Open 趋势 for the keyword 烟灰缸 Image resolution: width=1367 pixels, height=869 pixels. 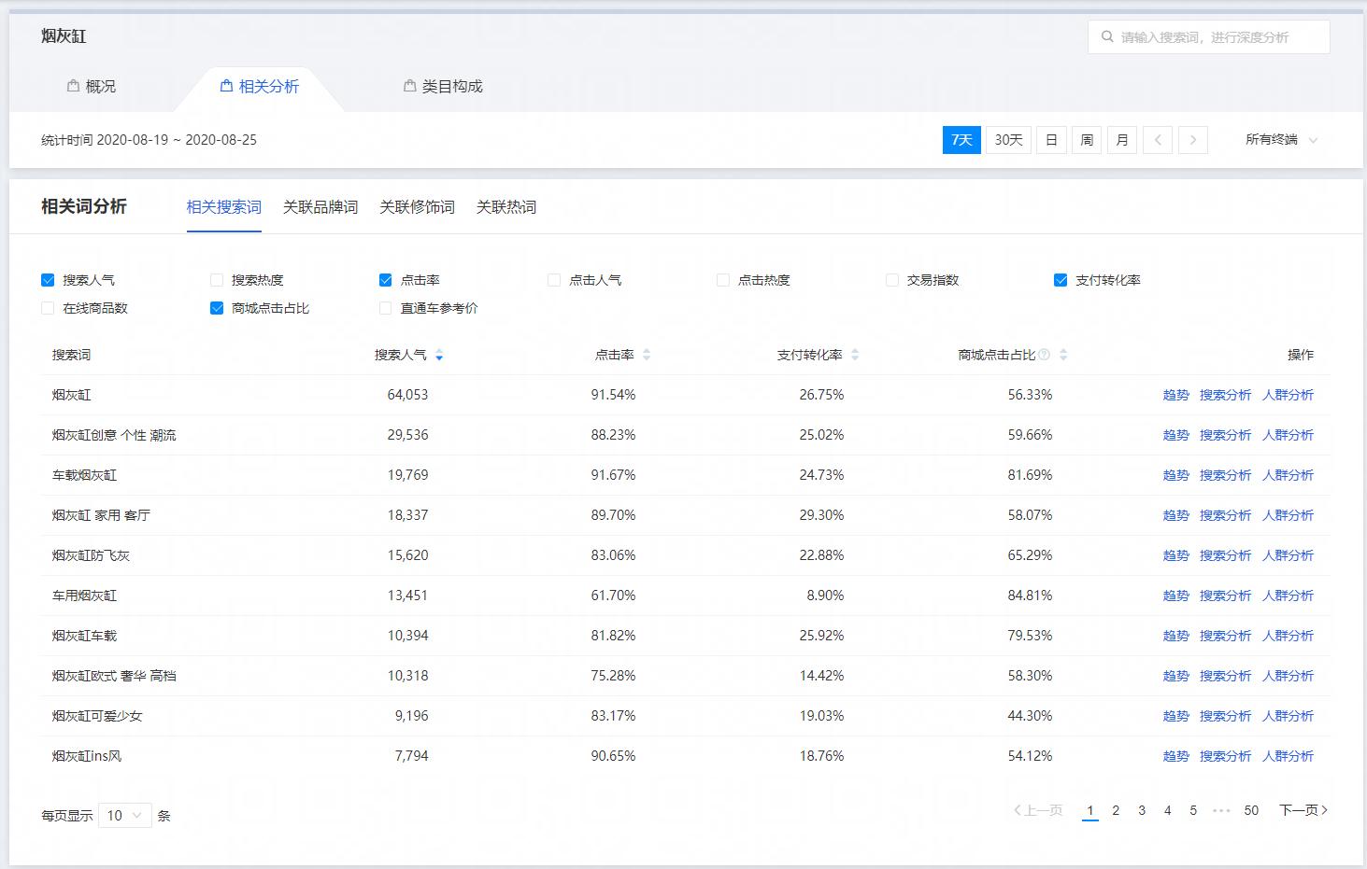(x=1175, y=395)
